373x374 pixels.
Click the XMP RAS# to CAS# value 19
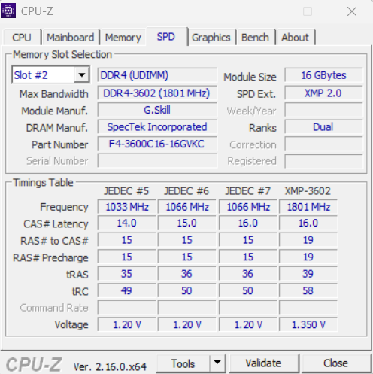308,240
